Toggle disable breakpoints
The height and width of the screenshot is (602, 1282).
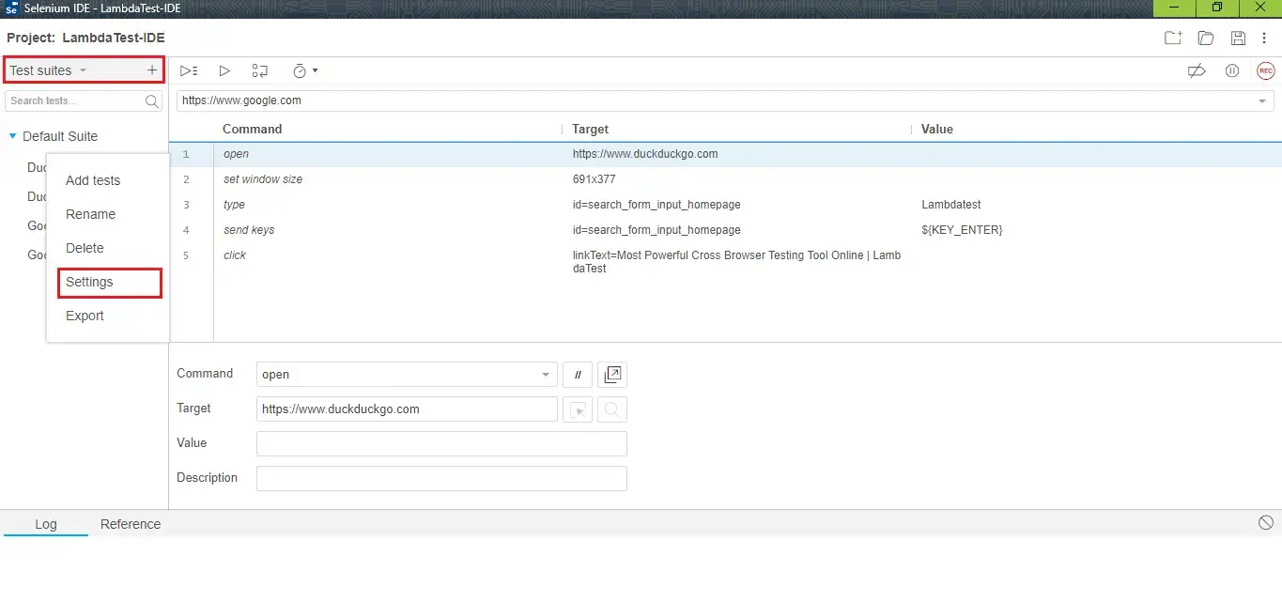(1197, 70)
